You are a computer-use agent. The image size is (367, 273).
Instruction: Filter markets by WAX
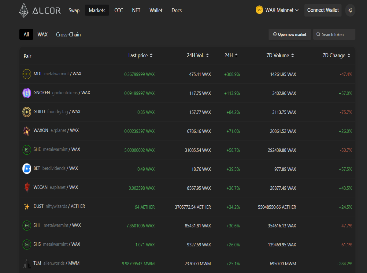pyautogui.click(x=43, y=35)
